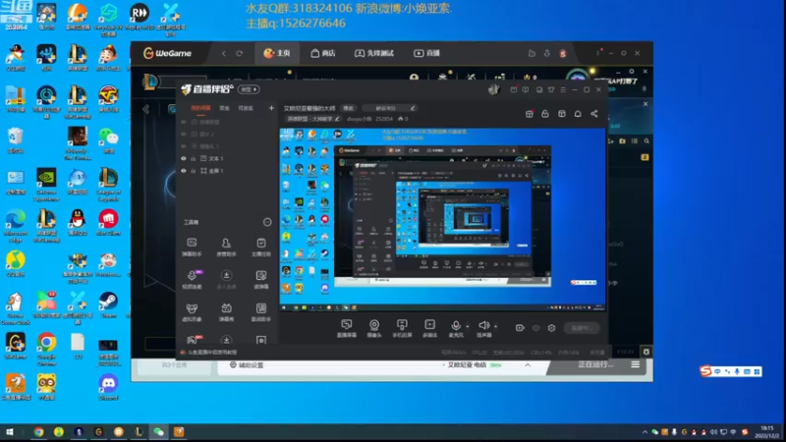
Task: Open live companion settings gear
Action: (551, 328)
